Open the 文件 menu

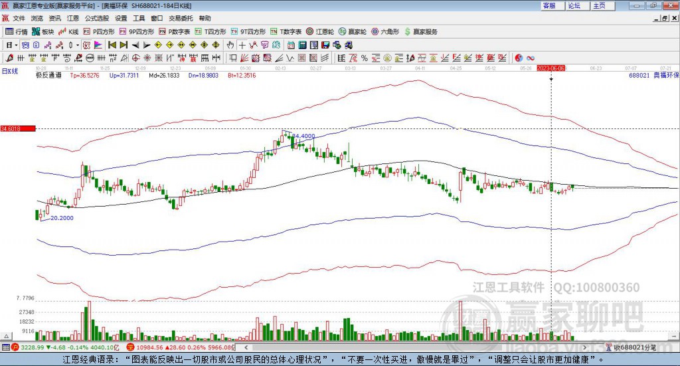tap(19, 18)
